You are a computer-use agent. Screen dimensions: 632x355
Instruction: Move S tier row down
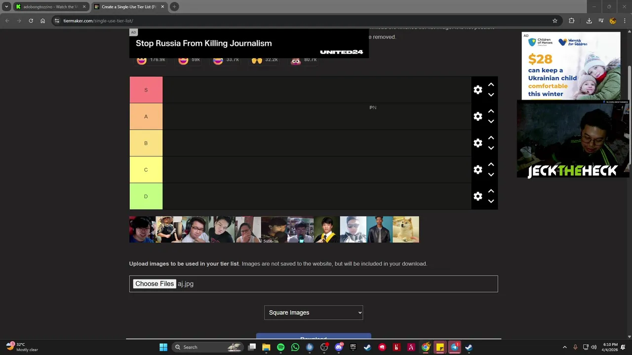(491, 95)
